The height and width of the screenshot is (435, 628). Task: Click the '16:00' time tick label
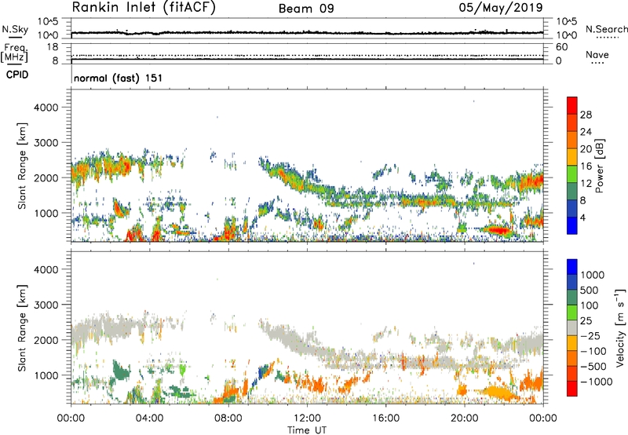click(x=385, y=419)
